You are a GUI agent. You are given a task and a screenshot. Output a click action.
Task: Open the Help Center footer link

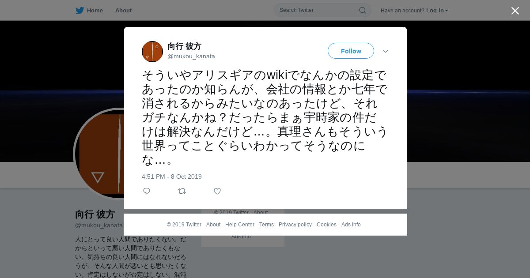coord(240,225)
